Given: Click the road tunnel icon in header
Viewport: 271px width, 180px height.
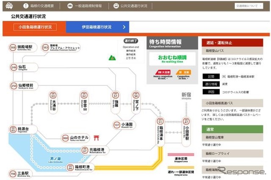Looking at the screenshot, I should click(x=70, y=6).
